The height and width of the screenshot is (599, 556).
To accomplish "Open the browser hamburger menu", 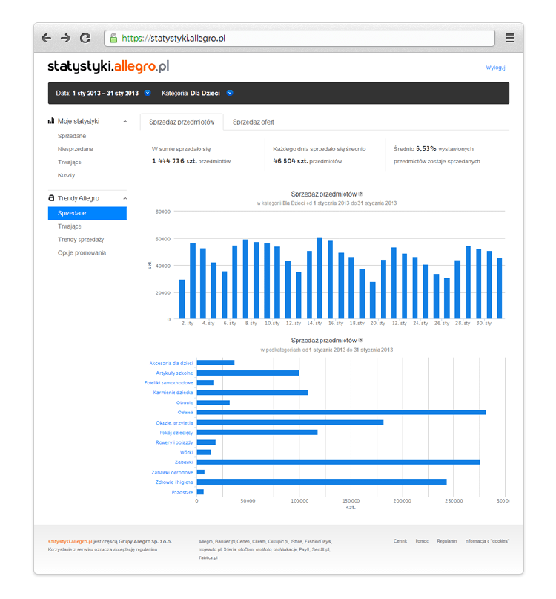I will 510,38.
